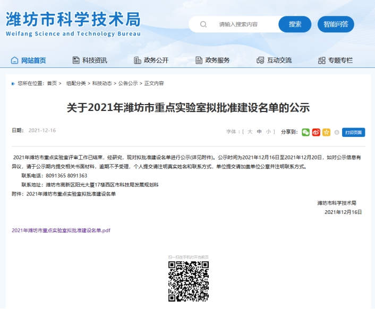Set font size to 中 (medium)
Viewport: 375px width, 309px height.
point(259,131)
